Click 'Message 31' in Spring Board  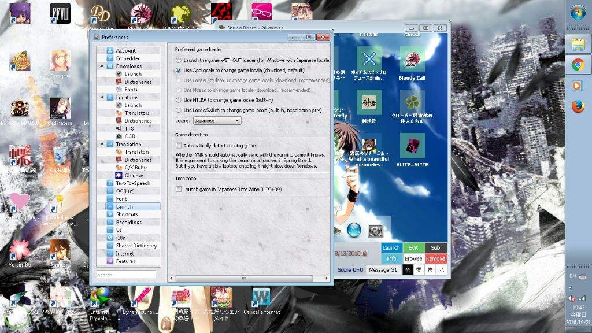point(383,270)
